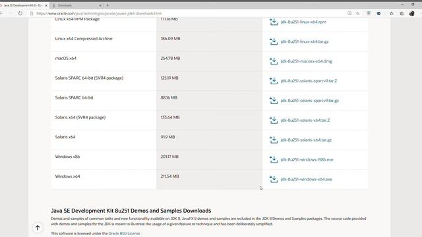
Task: Click download icon for jdk-8u251-linux-x64.rpm
Action: coord(274,22)
